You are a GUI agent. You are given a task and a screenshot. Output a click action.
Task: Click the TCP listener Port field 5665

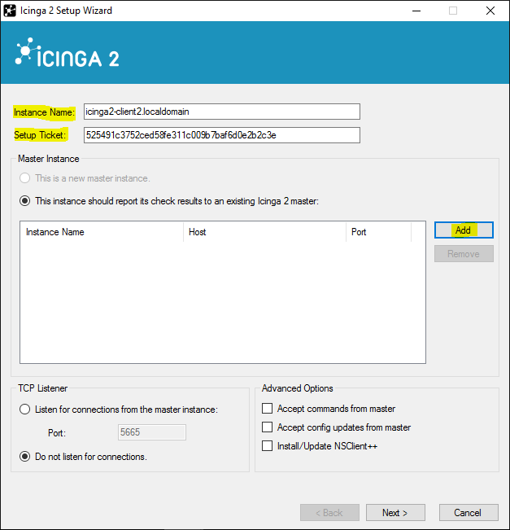pos(152,432)
